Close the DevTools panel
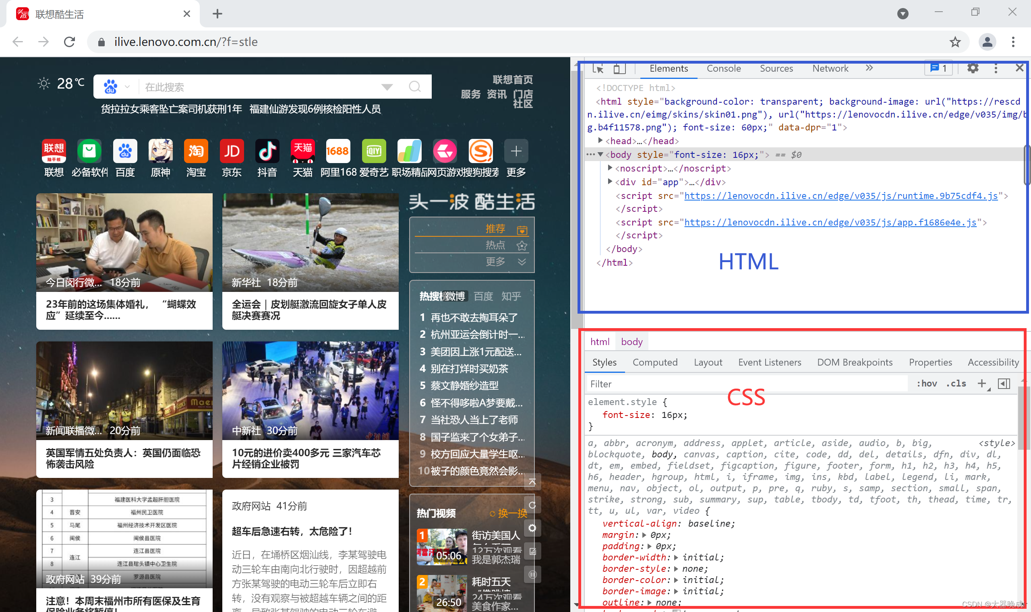The image size is (1031, 612). (1019, 68)
